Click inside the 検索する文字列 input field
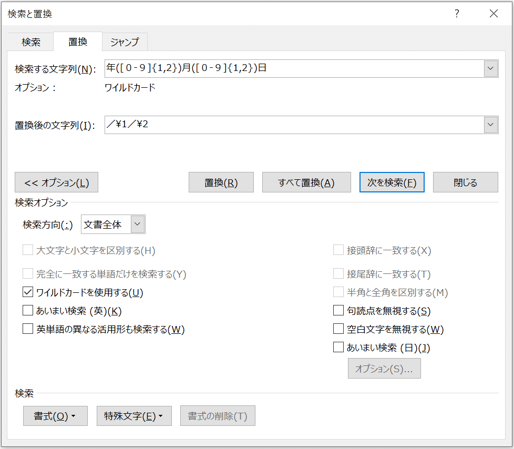 [x=263, y=68]
